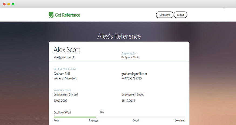Viewport: 236px width, 125px height.
Task: Open the Dashboard page
Action: 165,15
